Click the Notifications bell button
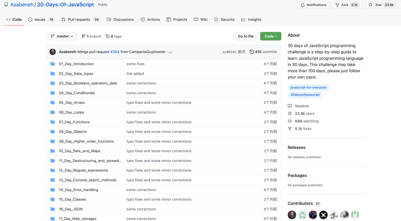 (x=313, y=5)
